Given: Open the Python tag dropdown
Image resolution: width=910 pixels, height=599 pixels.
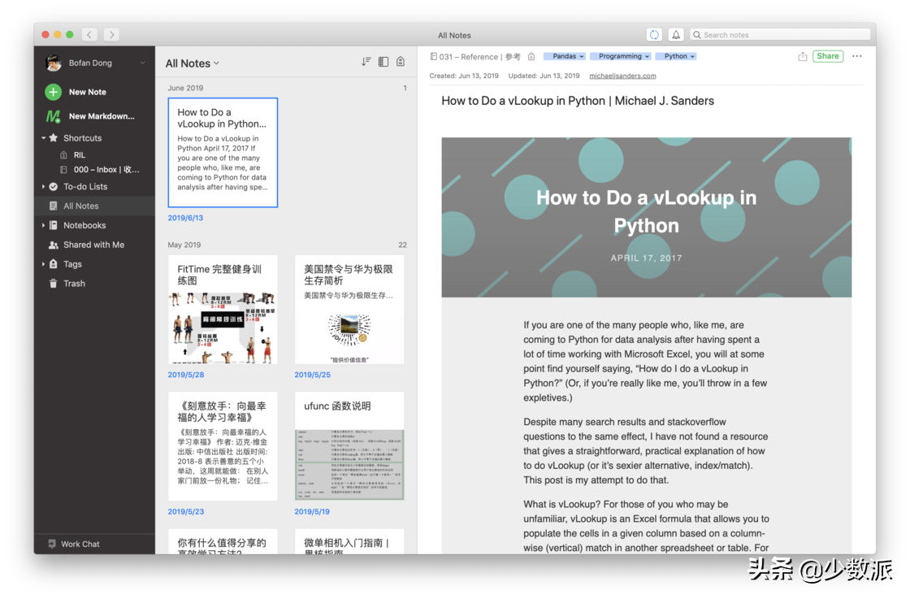Looking at the screenshot, I should point(676,56).
